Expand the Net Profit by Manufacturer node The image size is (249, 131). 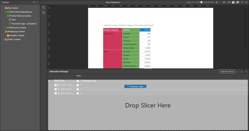6,12
